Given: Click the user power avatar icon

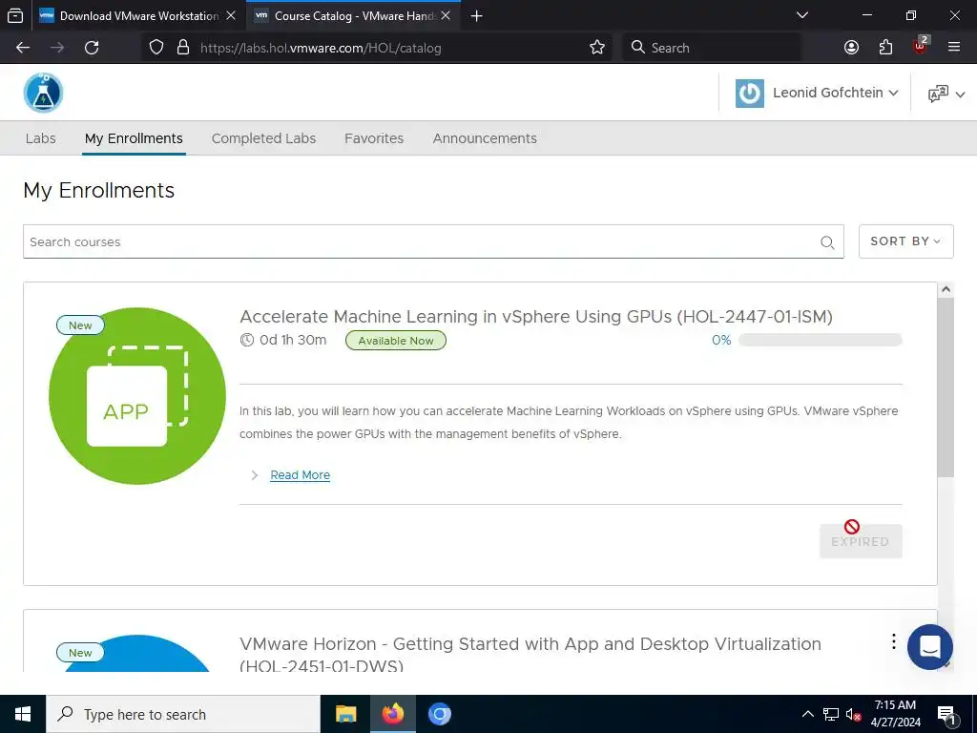Looking at the screenshot, I should 750,94.
